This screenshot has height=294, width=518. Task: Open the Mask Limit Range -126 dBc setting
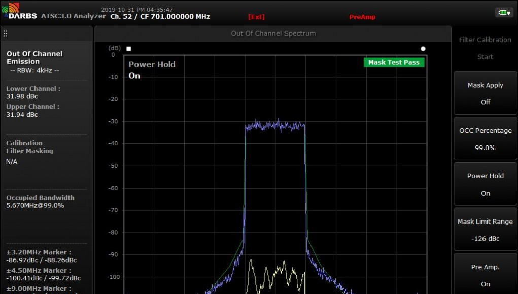pos(486,230)
